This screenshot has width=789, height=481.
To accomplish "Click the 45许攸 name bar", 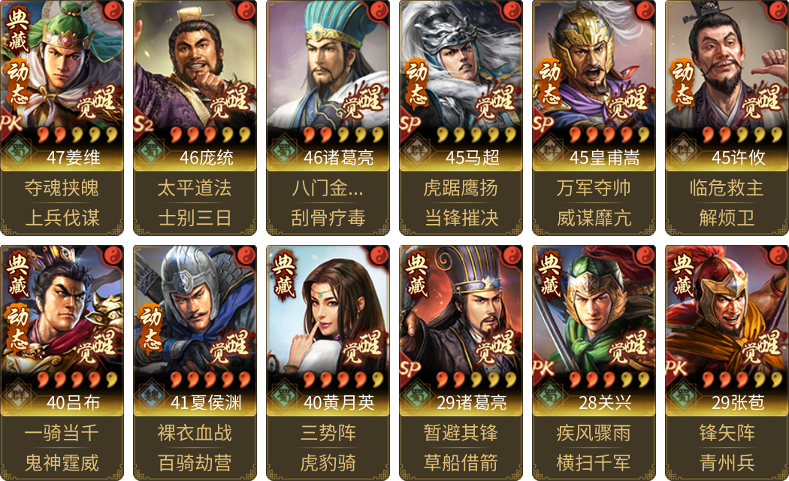I will (x=727, y=158).
